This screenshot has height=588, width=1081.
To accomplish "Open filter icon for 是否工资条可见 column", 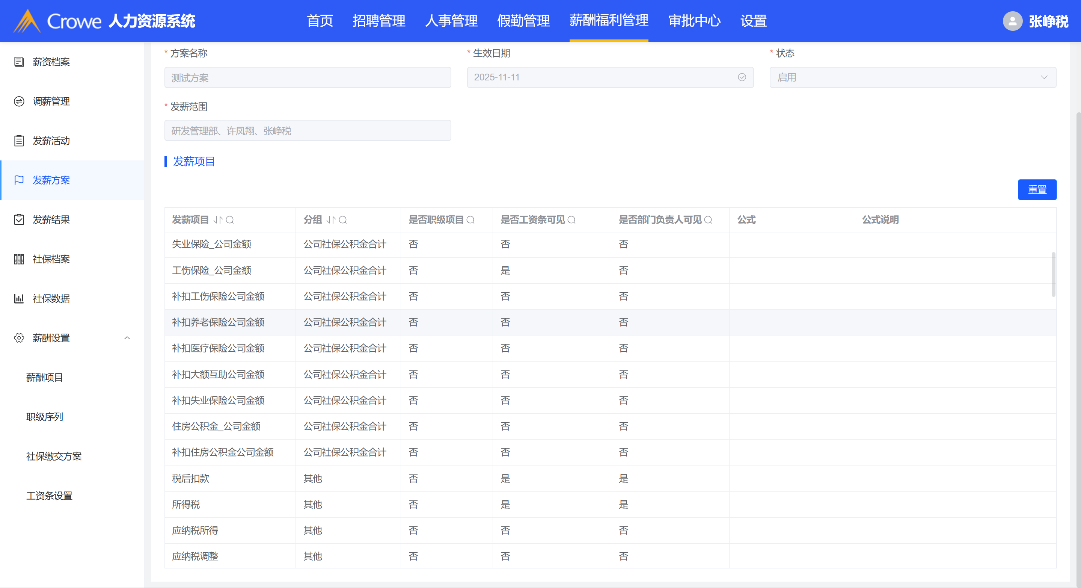I will (571, 220).
